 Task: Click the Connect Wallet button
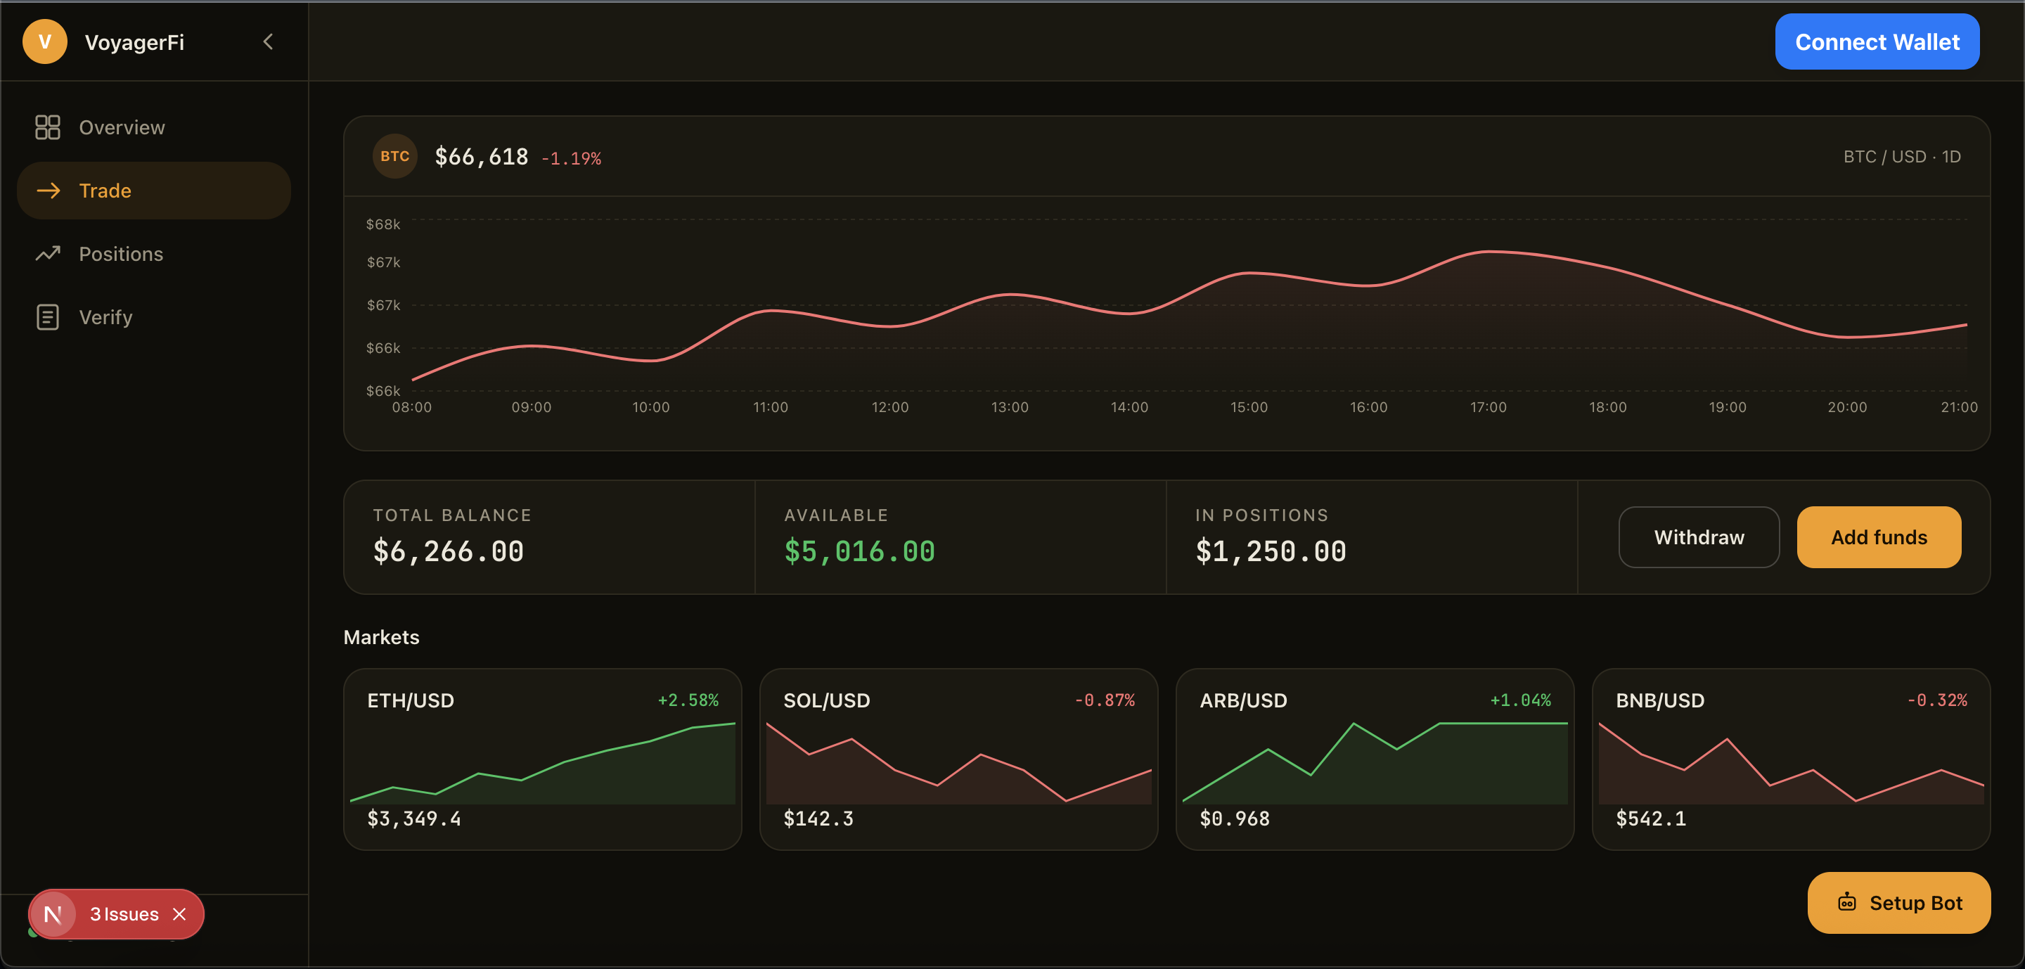pos(1877,41)
